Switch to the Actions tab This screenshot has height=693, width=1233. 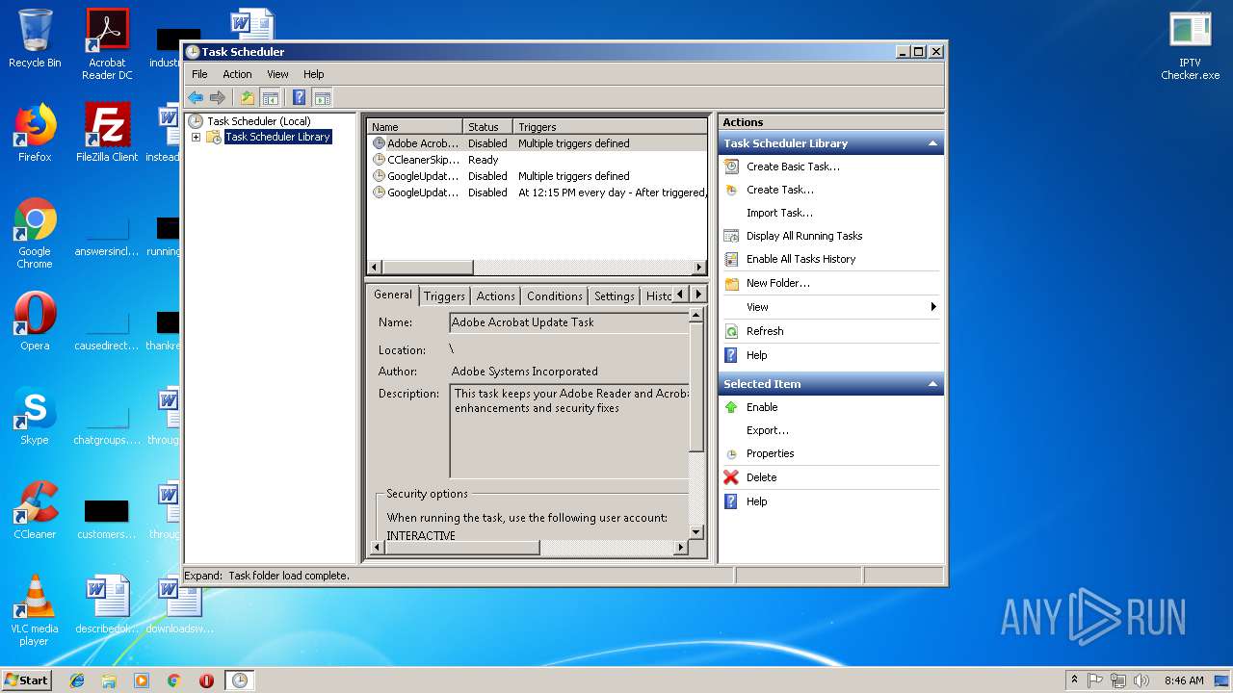[495, 296]
